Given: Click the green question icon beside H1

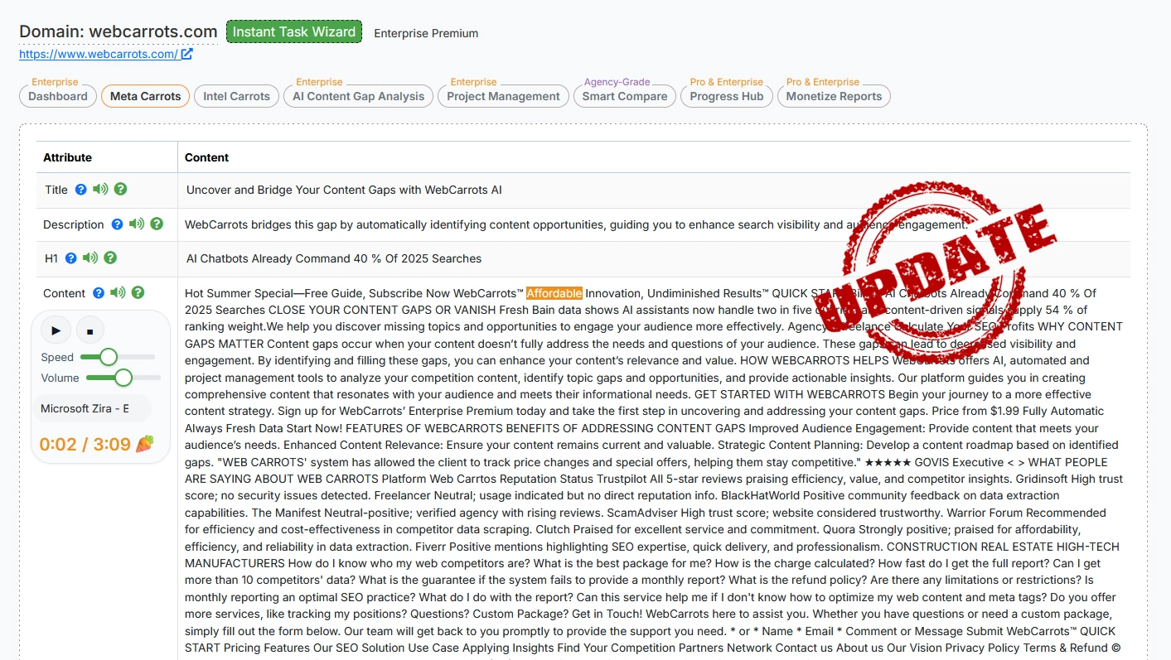Looking at the screenshot, I should coord(110,258).
